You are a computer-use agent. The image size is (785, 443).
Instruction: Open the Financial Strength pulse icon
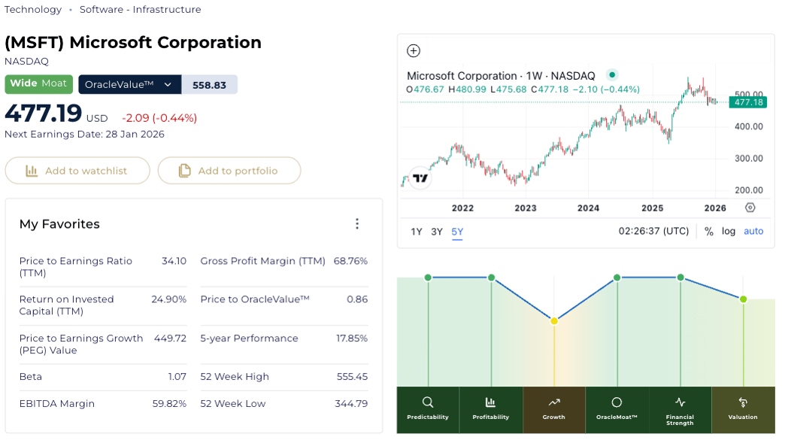tap(680, 402)
